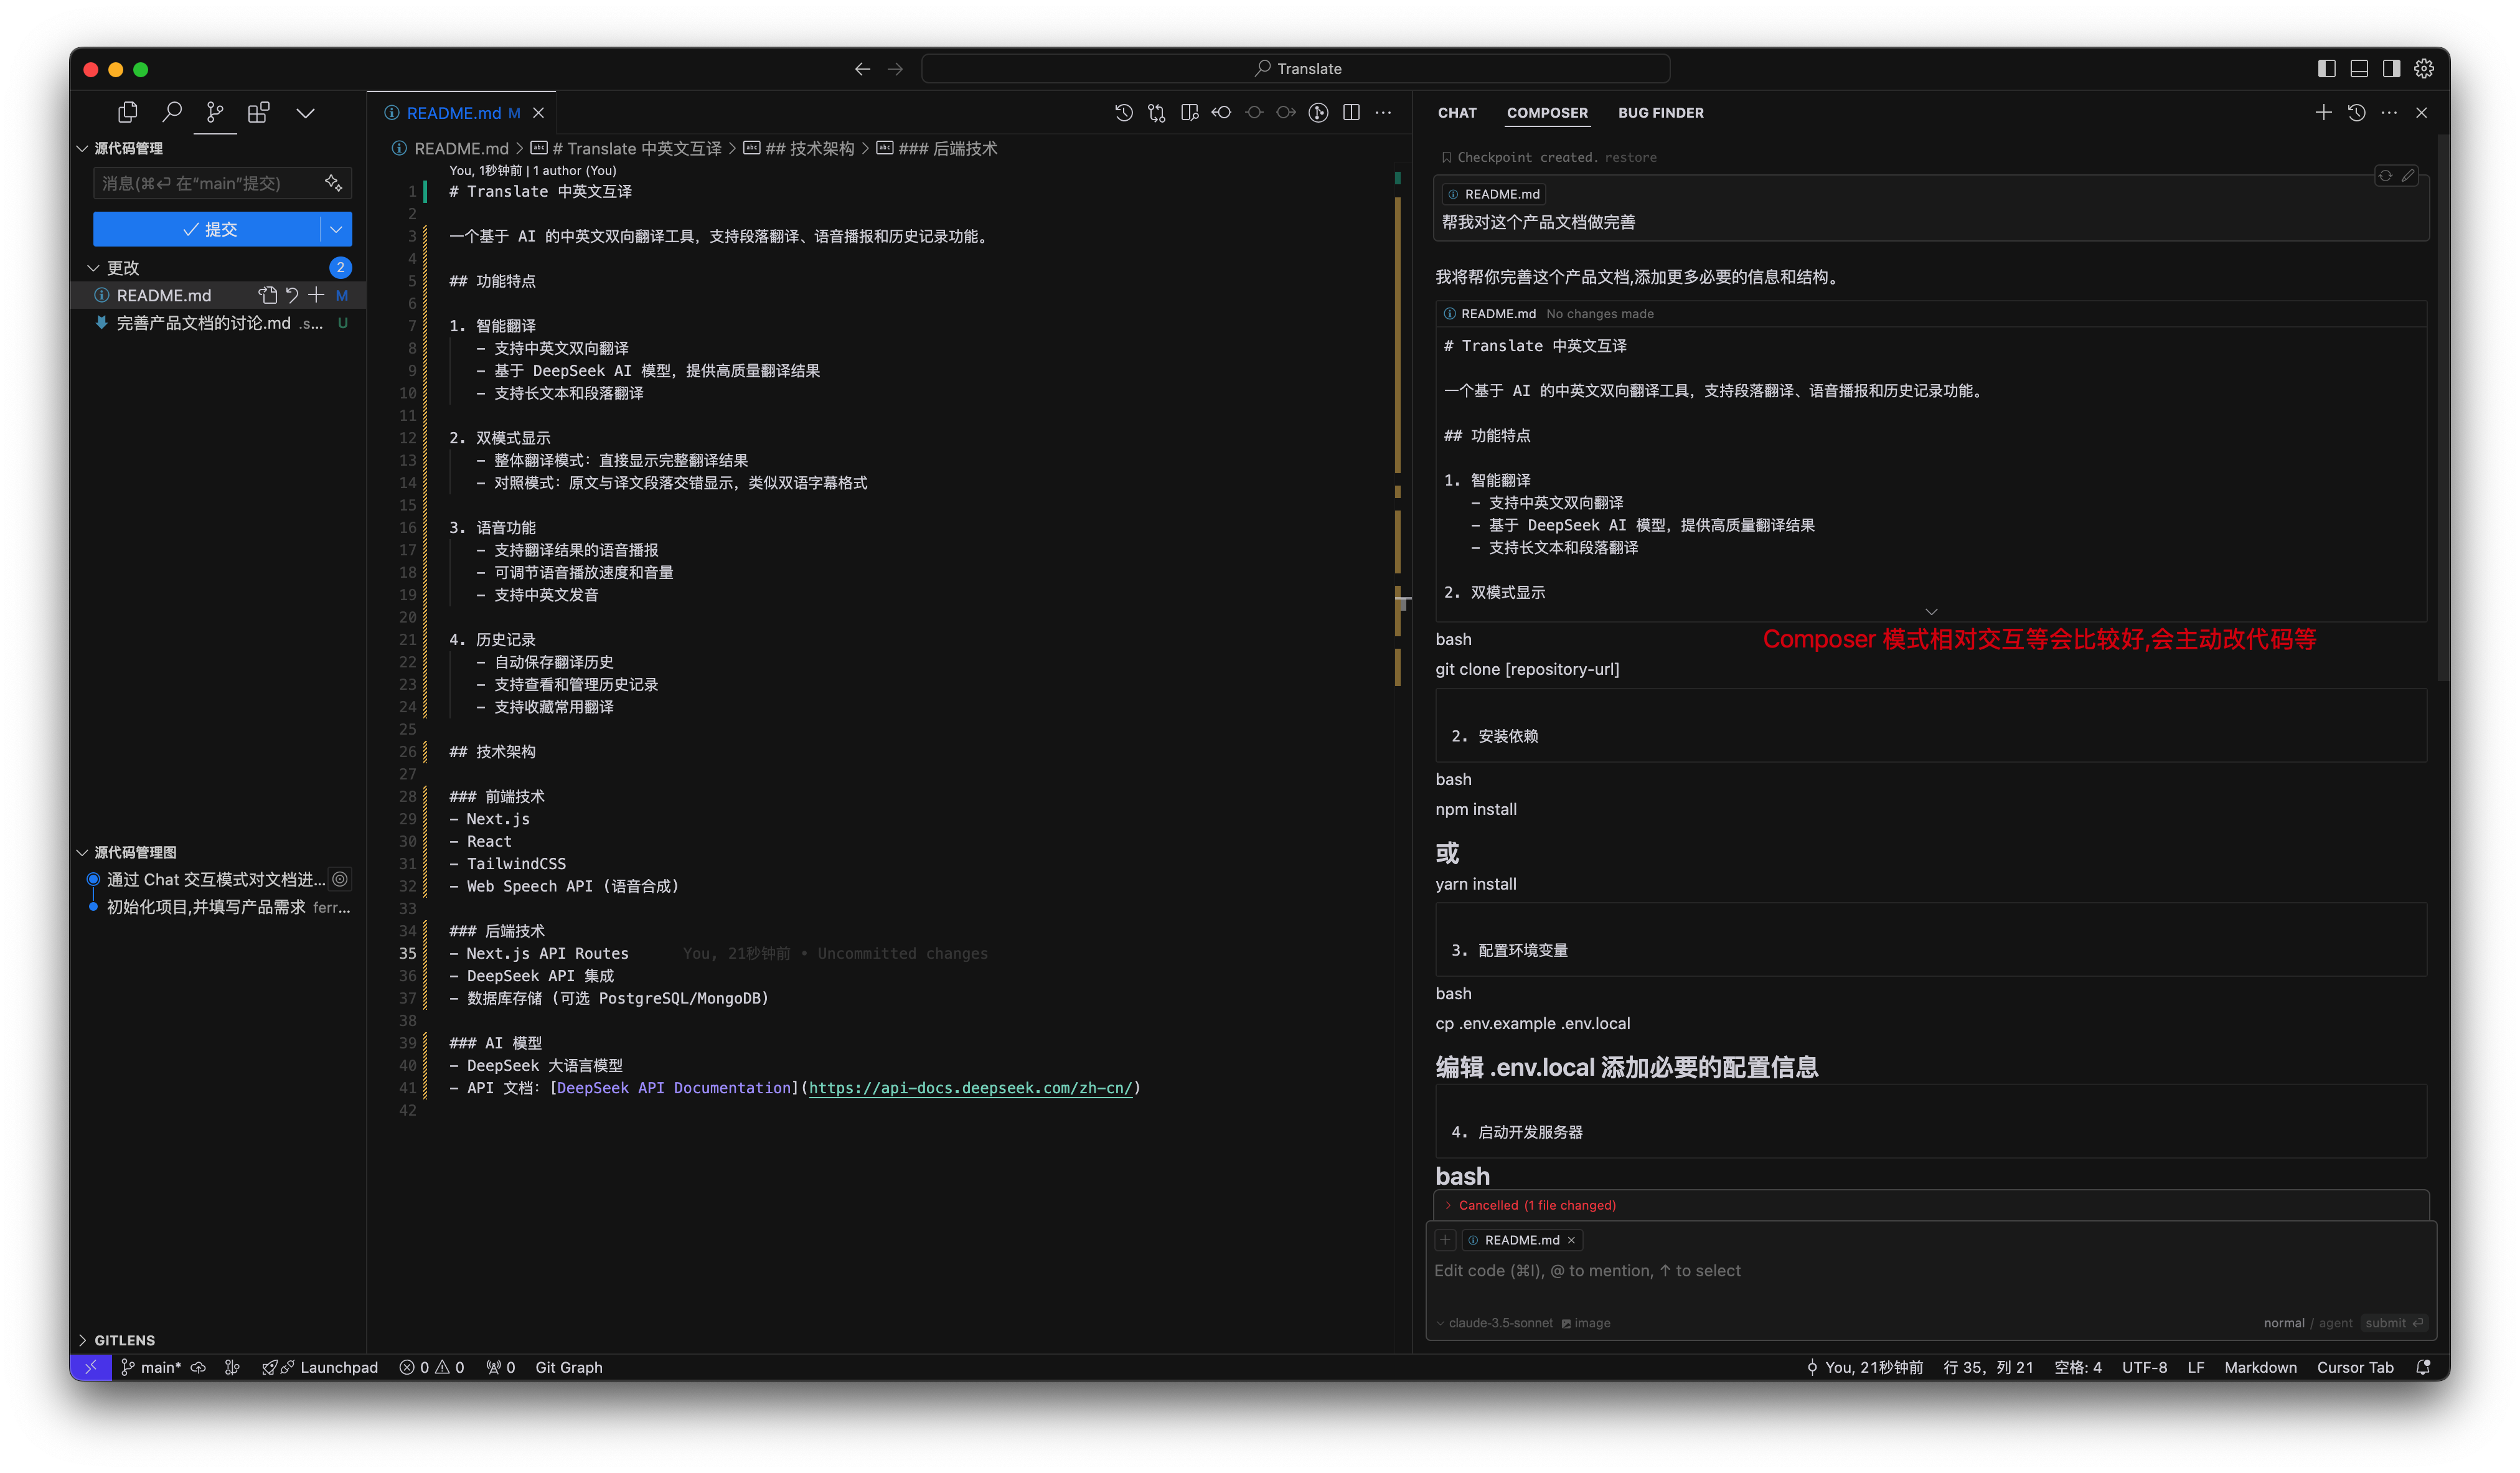Toggle the secondary sidebar layout icon
This screenshot has height=1473, width=2520.
point(2391,69)
